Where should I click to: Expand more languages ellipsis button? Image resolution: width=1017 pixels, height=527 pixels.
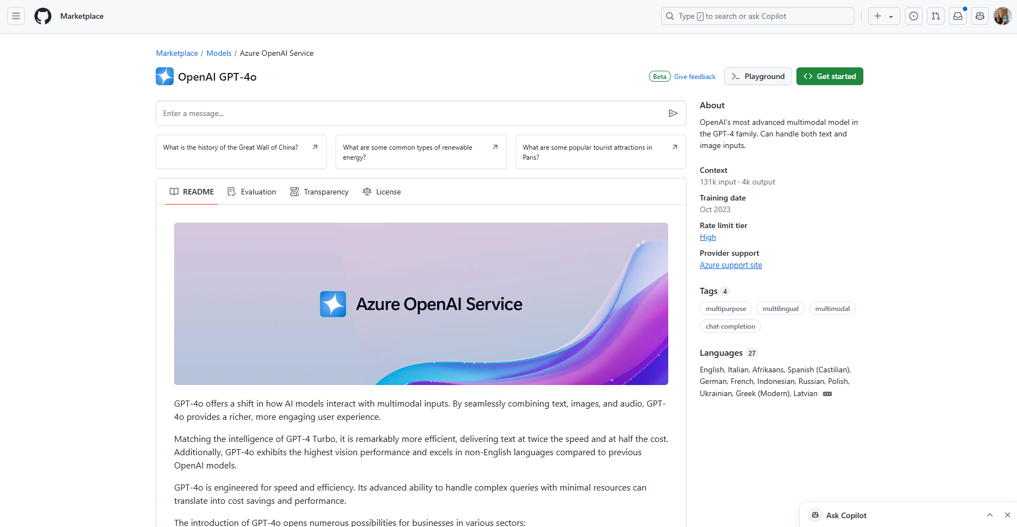click(x=827, y=394)
